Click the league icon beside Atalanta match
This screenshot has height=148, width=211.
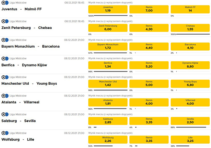pyautogui.click(x=5, y=96)
